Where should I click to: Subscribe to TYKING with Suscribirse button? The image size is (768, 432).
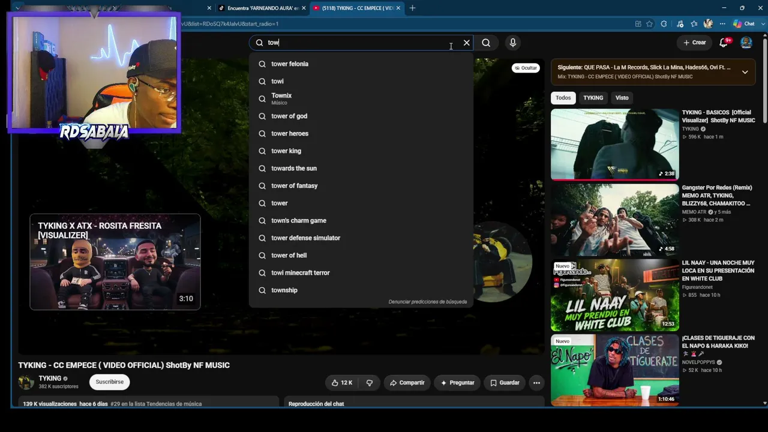(x=110, y=382)
